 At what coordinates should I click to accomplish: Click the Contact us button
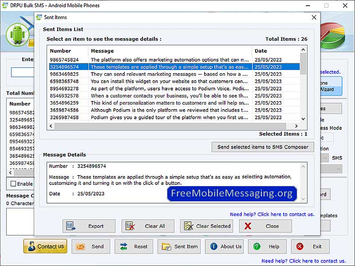tap(45, 246)
